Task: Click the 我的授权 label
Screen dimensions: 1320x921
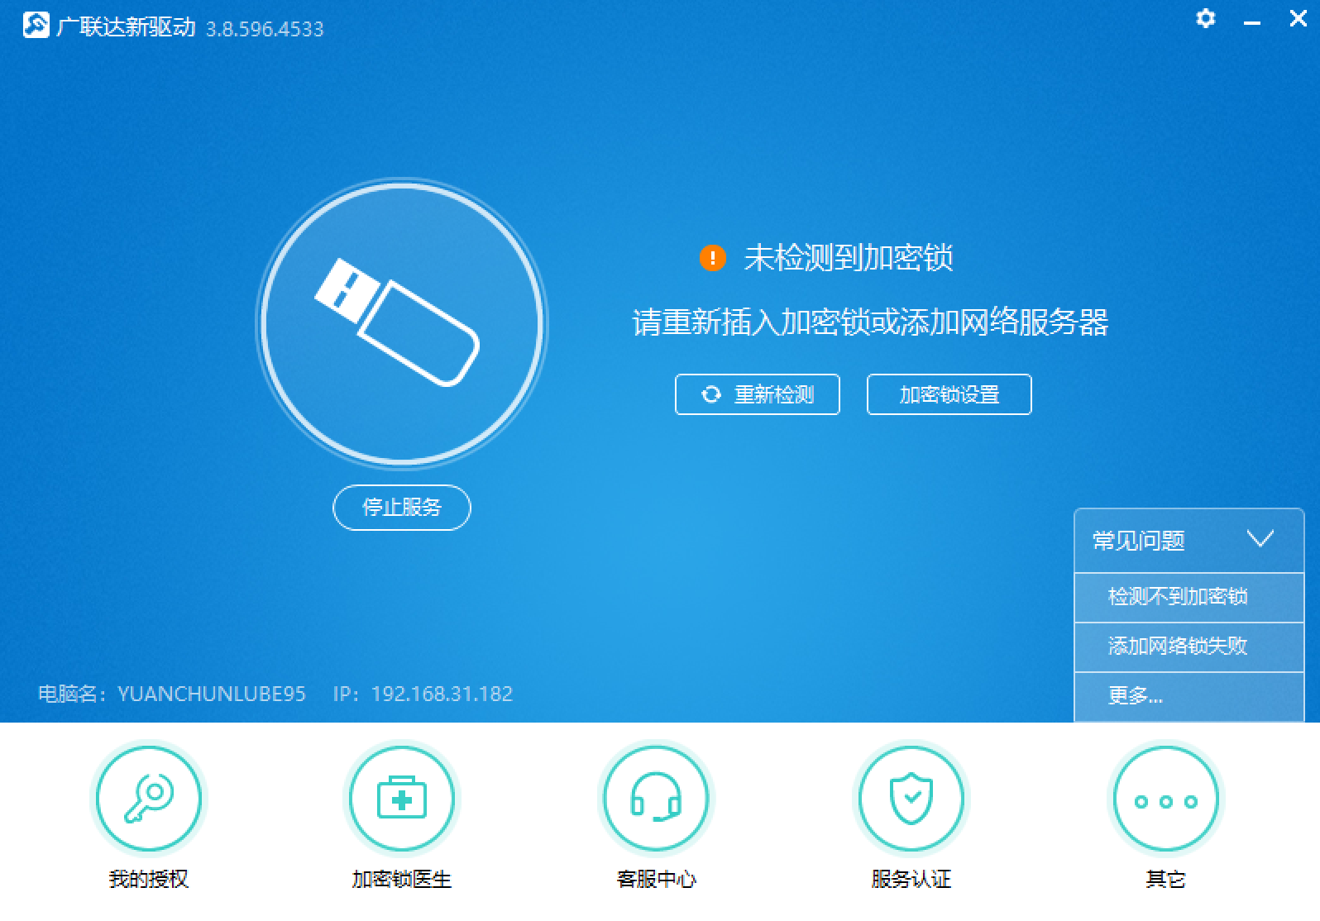Action: pos(149,879)
